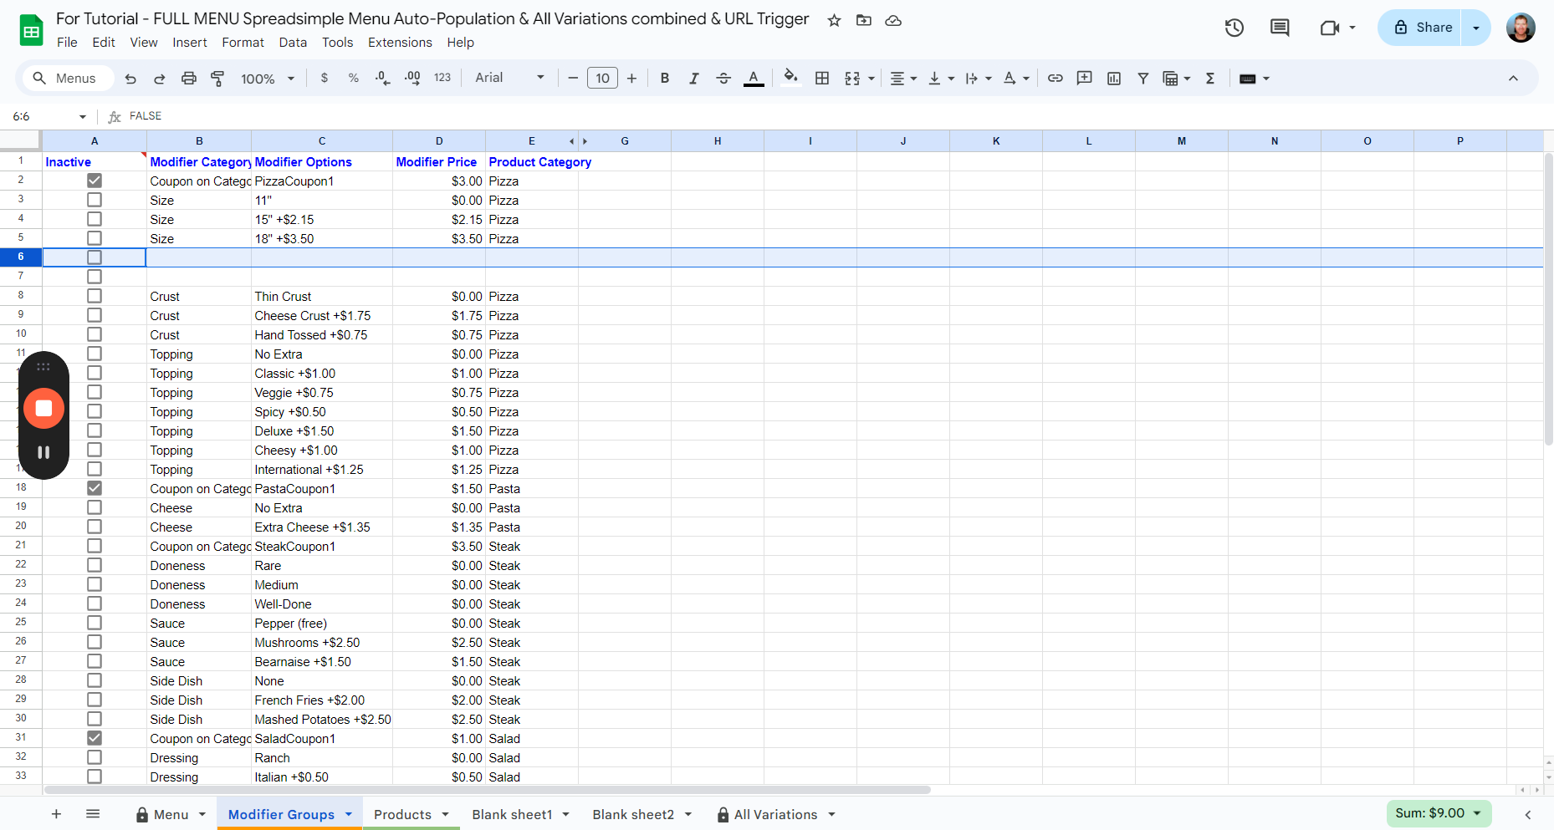Hide the toolbar menus chevron

click(1513, 78)
